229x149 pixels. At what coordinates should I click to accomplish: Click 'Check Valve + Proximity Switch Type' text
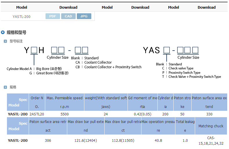coord(195,77)
